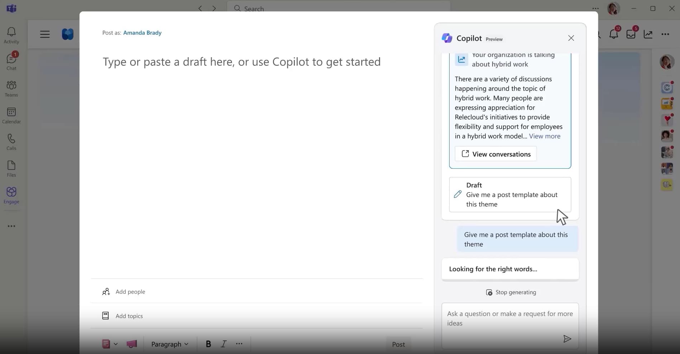Open Files in the sidebar

click(x=11, y=169)
